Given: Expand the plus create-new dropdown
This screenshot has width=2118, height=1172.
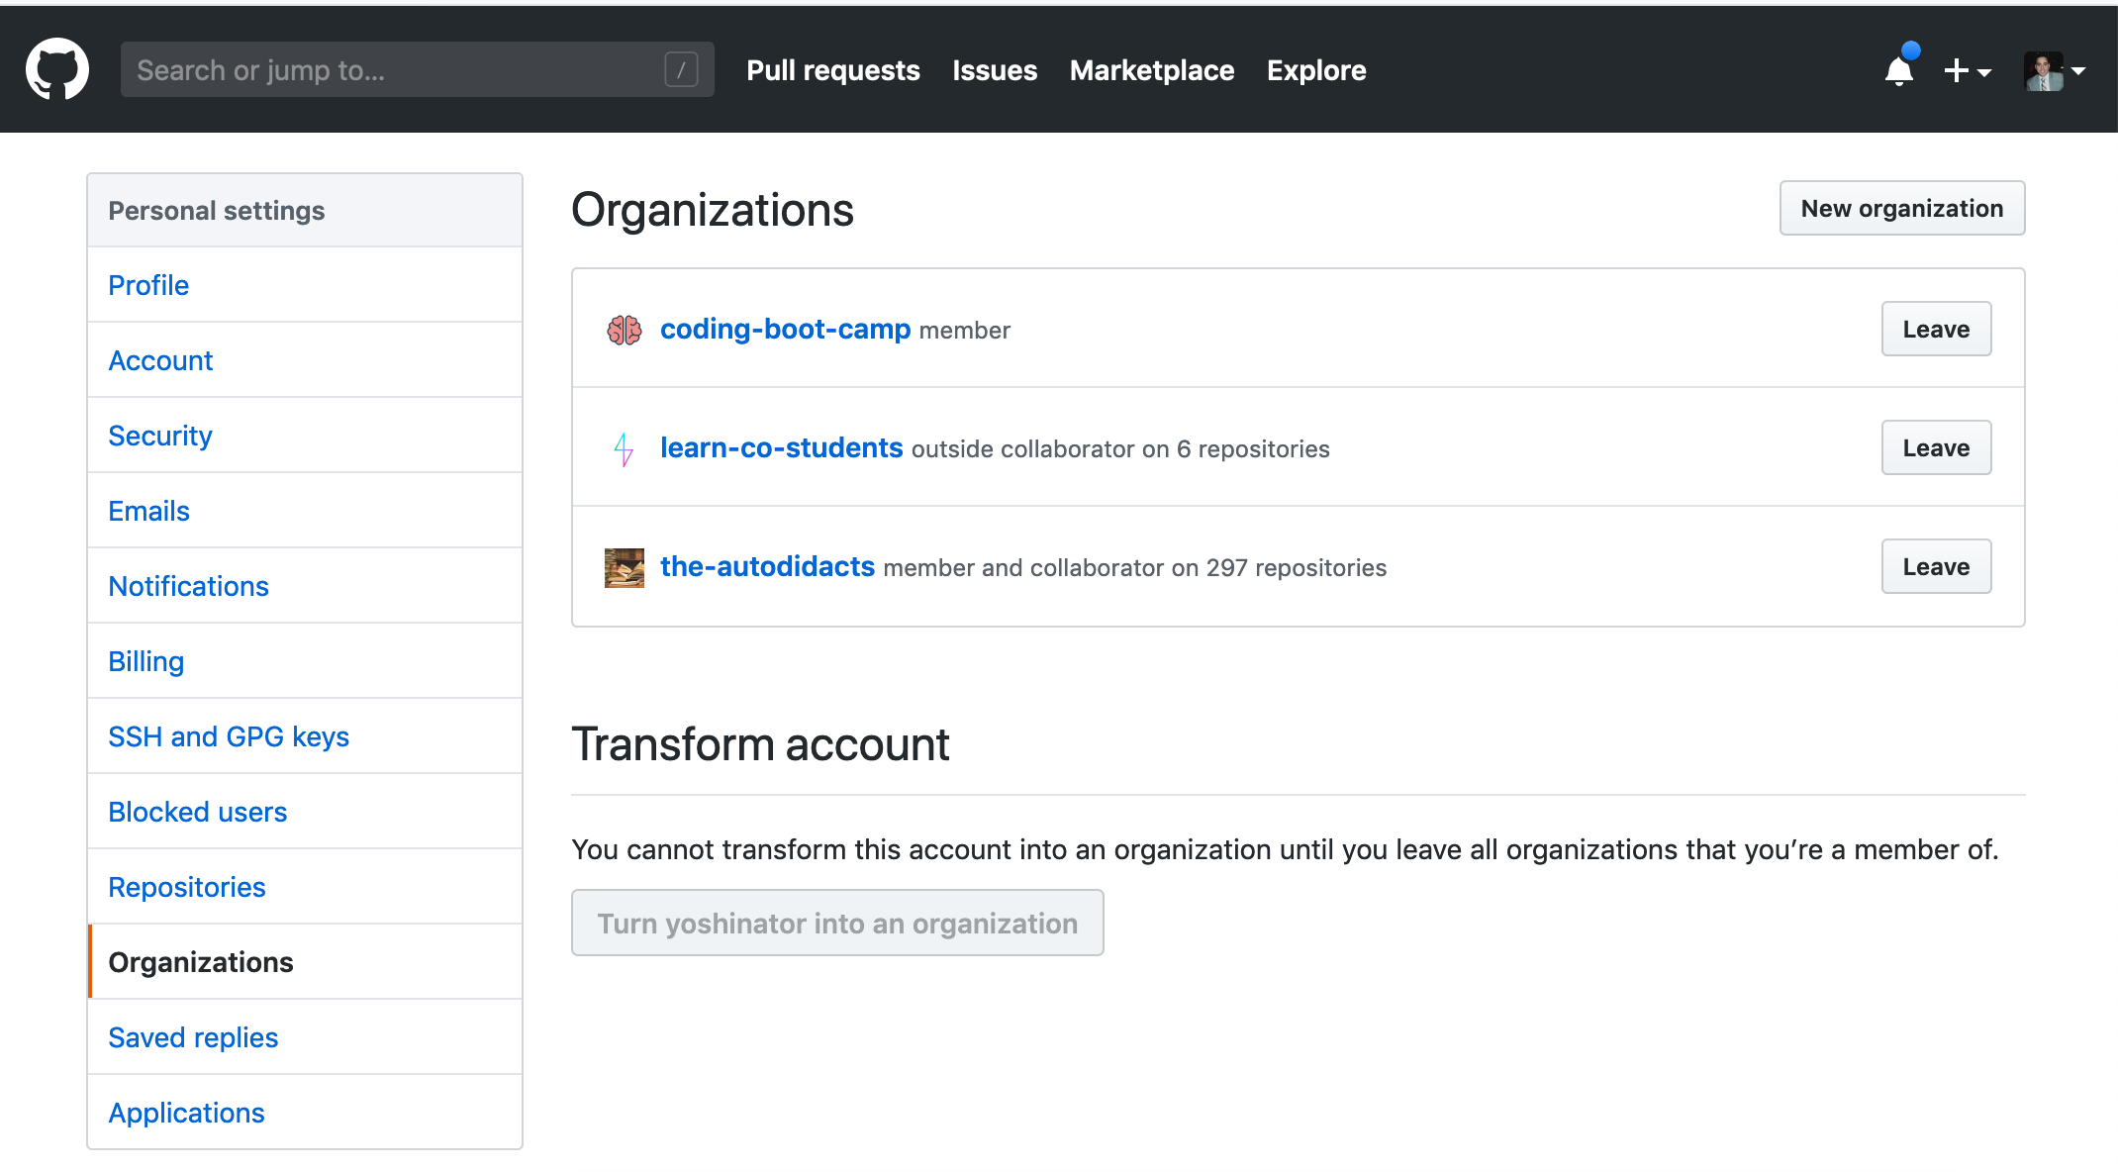Looking at the screenshot, I should coord(1967,70).
